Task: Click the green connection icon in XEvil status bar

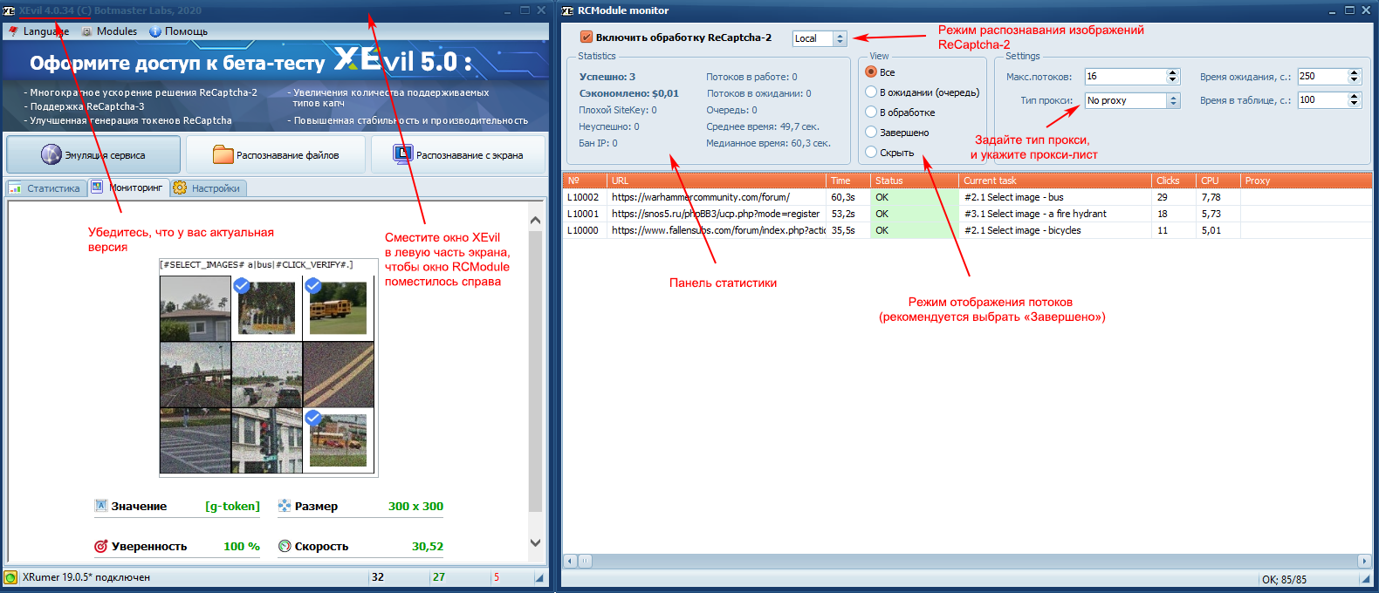Action: click(10, 577)
